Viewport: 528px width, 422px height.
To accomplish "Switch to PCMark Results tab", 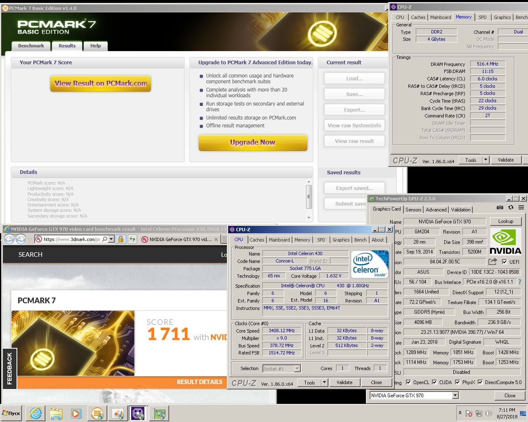I will coord(67,46).
